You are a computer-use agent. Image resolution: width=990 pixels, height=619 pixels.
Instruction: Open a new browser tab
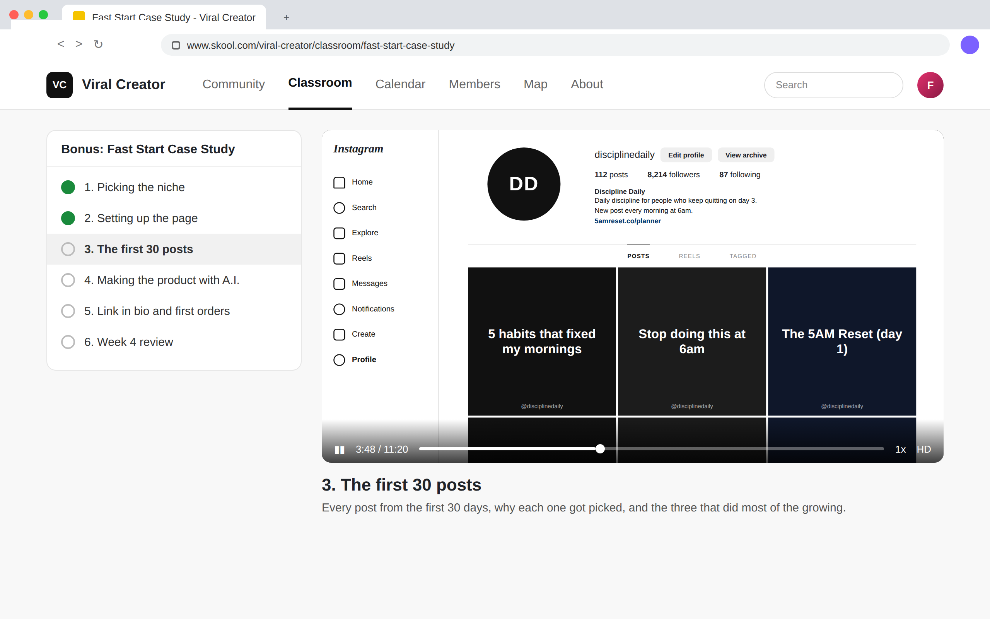point(286,18)
